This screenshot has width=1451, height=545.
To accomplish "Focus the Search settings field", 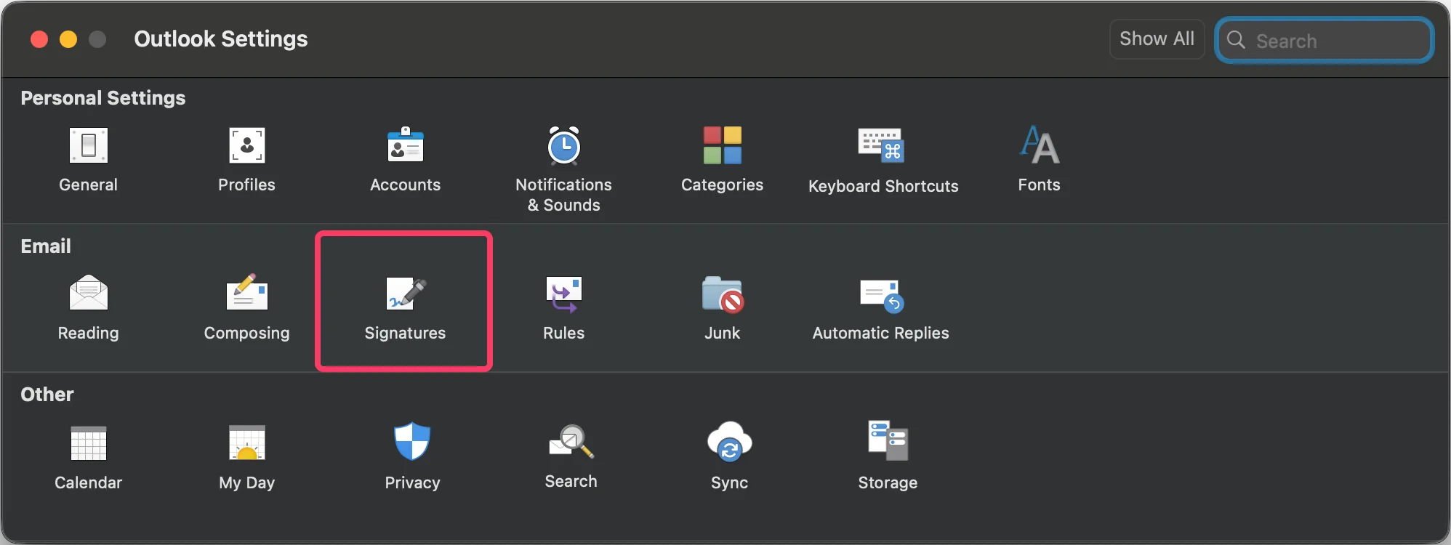I will [1325, 41].
